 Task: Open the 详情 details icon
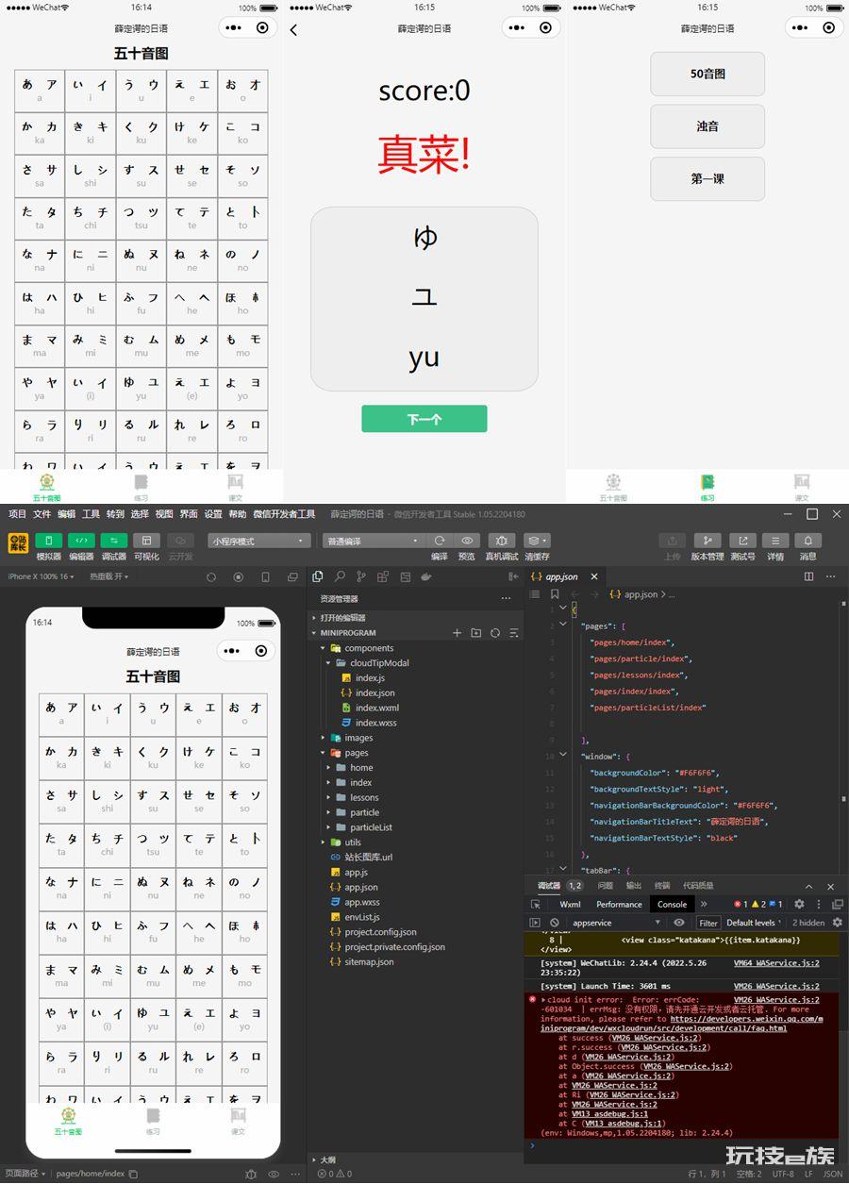(775, 541)
